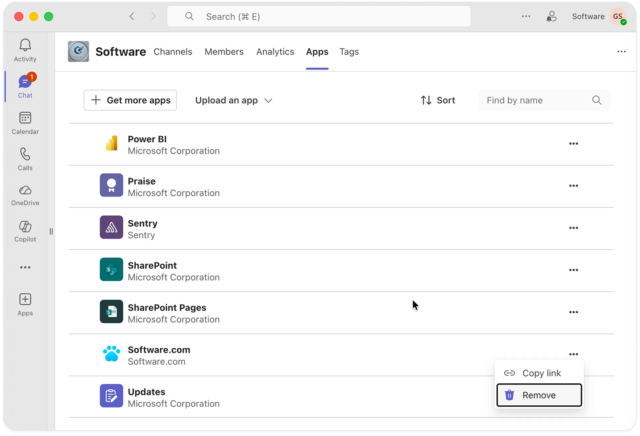Click inside the Find by name field
Image resolution: width=640 pixels, height=436 pixels.
pos(532,100)
